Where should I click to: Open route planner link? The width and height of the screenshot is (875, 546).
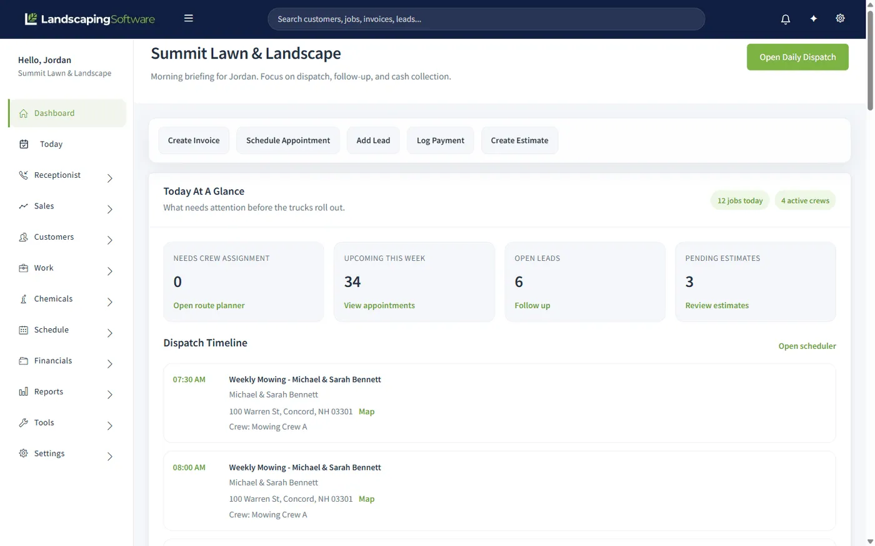pos(209,305)
